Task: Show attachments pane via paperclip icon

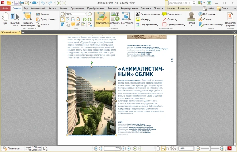Action: 78,24
